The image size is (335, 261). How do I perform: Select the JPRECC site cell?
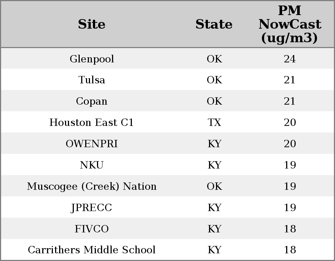92,208
